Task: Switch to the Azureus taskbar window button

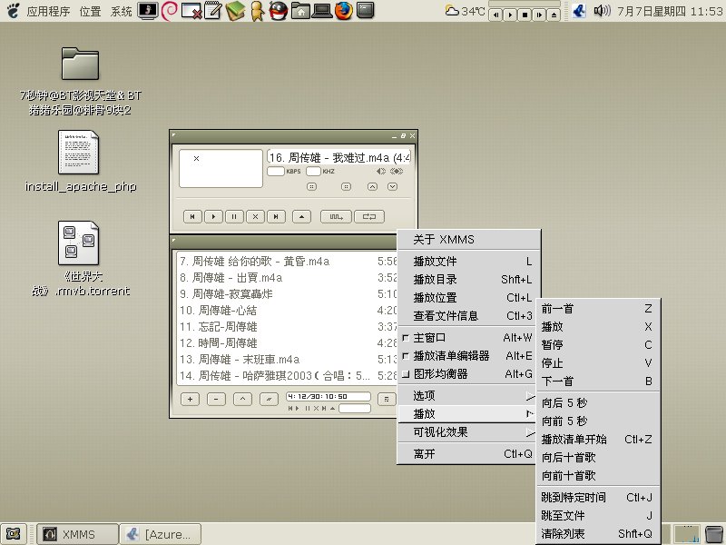Action: tap(161, 534)
